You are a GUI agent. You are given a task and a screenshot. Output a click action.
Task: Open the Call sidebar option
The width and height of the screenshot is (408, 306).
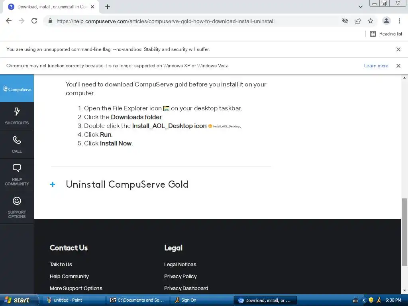click(17, 144)
